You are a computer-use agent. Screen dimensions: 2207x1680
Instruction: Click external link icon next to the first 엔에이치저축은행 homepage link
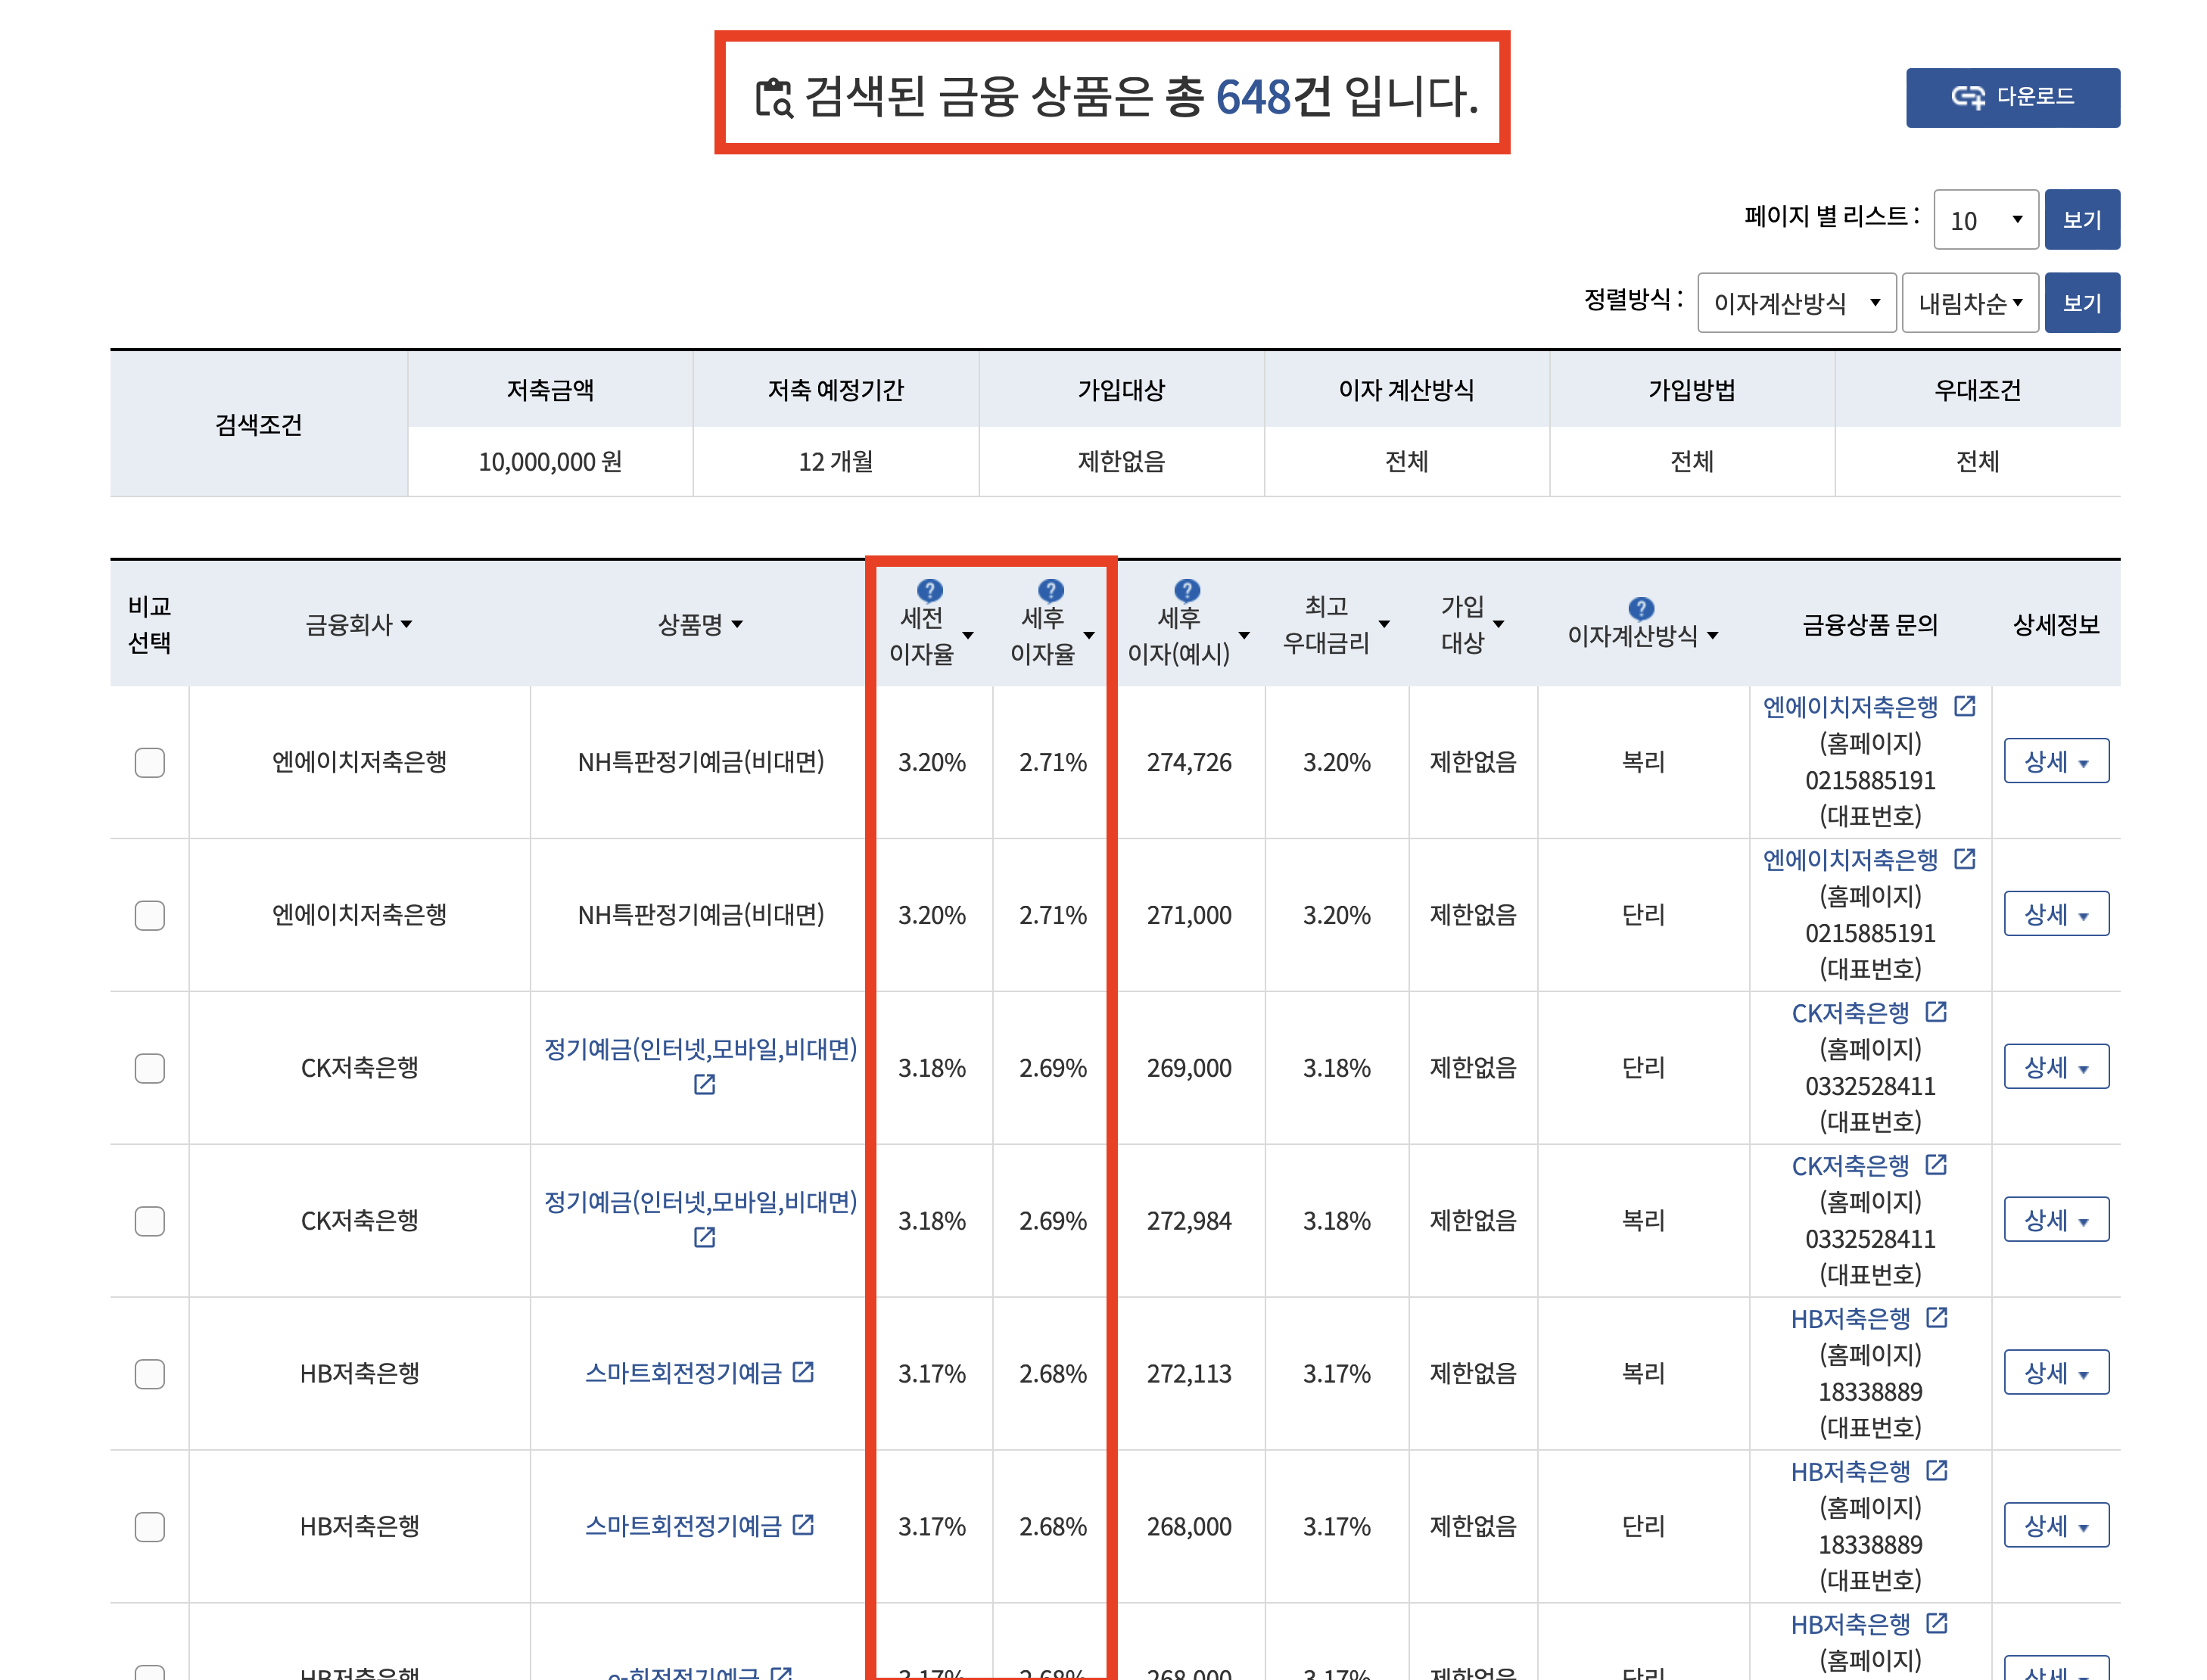pyautogui.click(x=1964, y=706)
